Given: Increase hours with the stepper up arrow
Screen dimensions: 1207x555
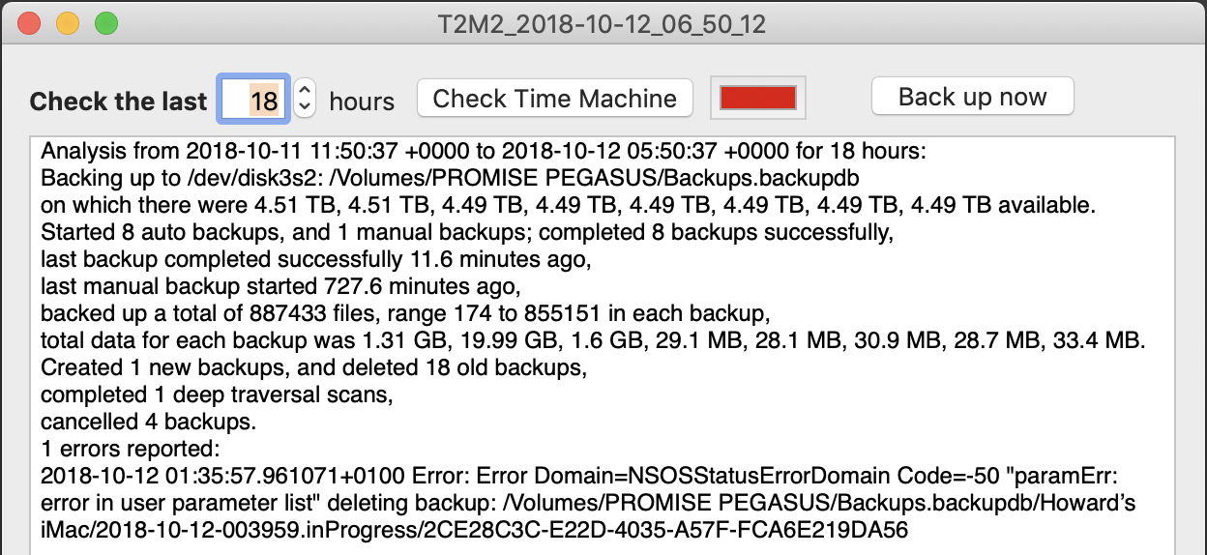Looking at the screenshot, I should [305, 90].
